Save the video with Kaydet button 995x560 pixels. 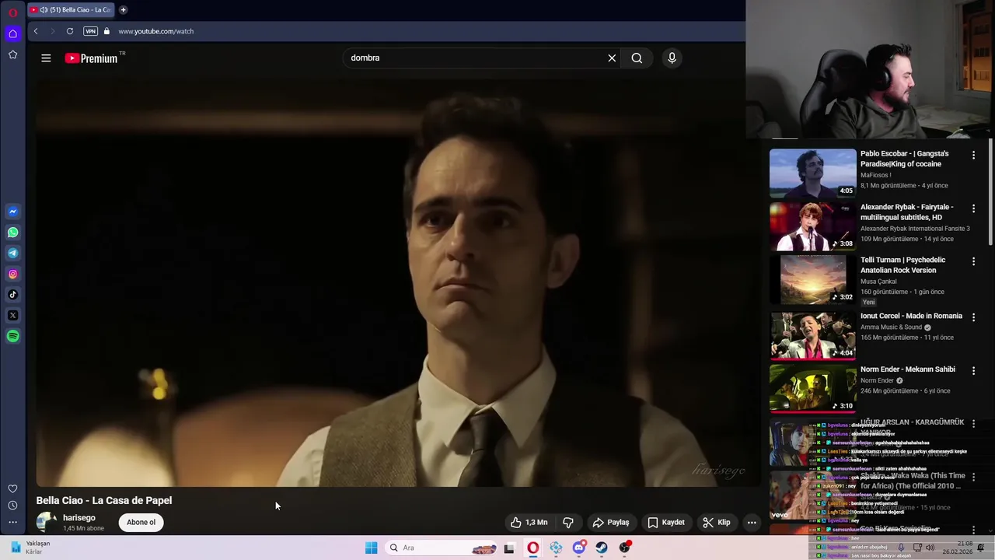click(666, 523)
